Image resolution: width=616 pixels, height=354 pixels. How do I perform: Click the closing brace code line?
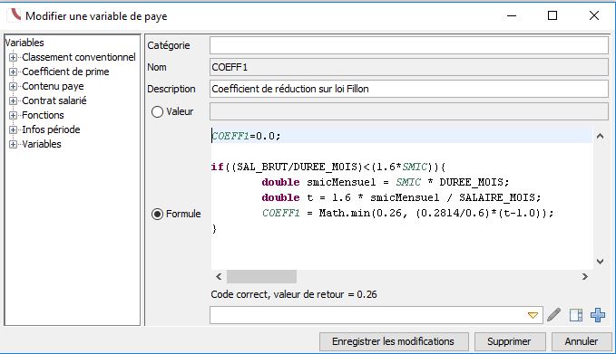point(214,228)
